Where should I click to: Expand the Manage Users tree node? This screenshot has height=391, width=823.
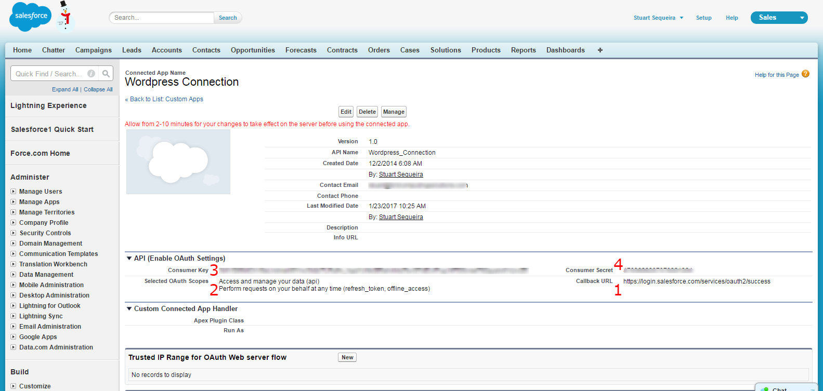(14, 192)
